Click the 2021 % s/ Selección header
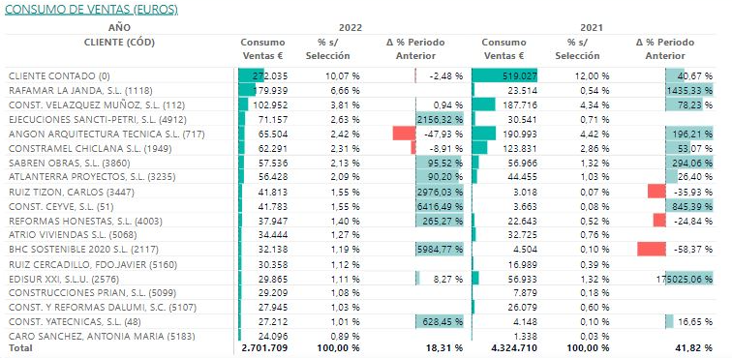732x358 pixels. pyautogui.click(x=577, y=49)
